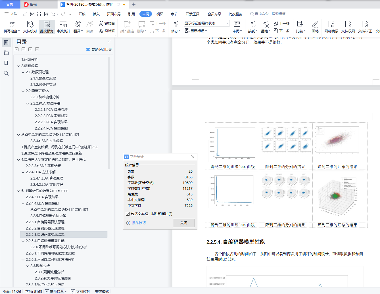Open the 字数统计 word count tool

(64, 27)
